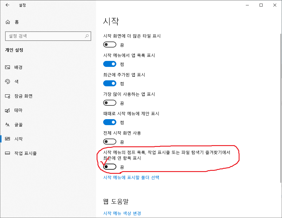The image size is (282, 218).
Task: Click the back arrow icon
Action: [7, 5]
